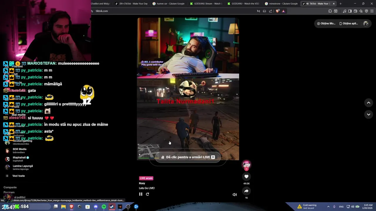Open the TikTok profile avatar menu

tap(366, 23)
